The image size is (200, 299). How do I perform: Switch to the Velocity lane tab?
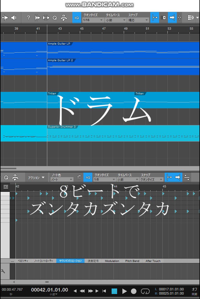pos(23,261)
